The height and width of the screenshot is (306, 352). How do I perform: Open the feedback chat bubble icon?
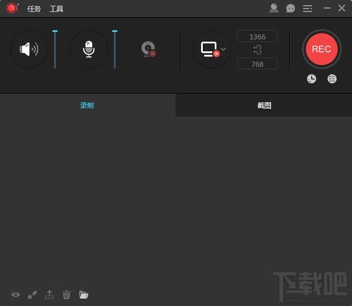pos(290,9)
